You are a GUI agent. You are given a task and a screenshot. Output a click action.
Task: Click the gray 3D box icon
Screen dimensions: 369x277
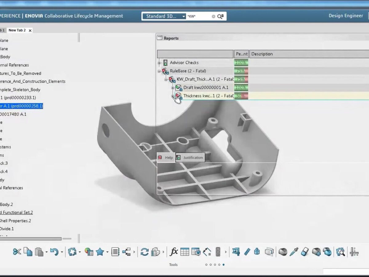coord(269,252)
